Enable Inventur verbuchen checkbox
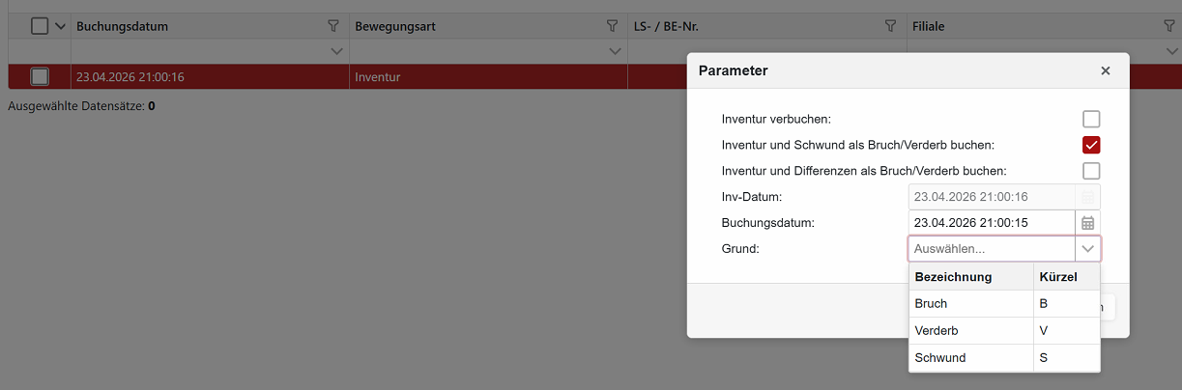Screen dimensions: 1182x390 pyautogui.click(x=1091, y=120)
